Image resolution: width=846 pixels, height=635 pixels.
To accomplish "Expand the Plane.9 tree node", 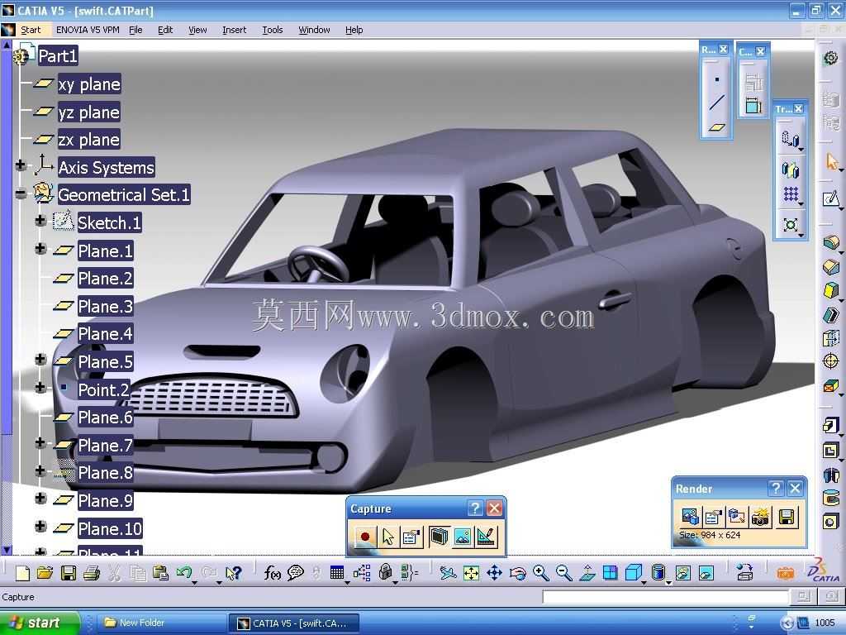I will click(x=40, y=498).
